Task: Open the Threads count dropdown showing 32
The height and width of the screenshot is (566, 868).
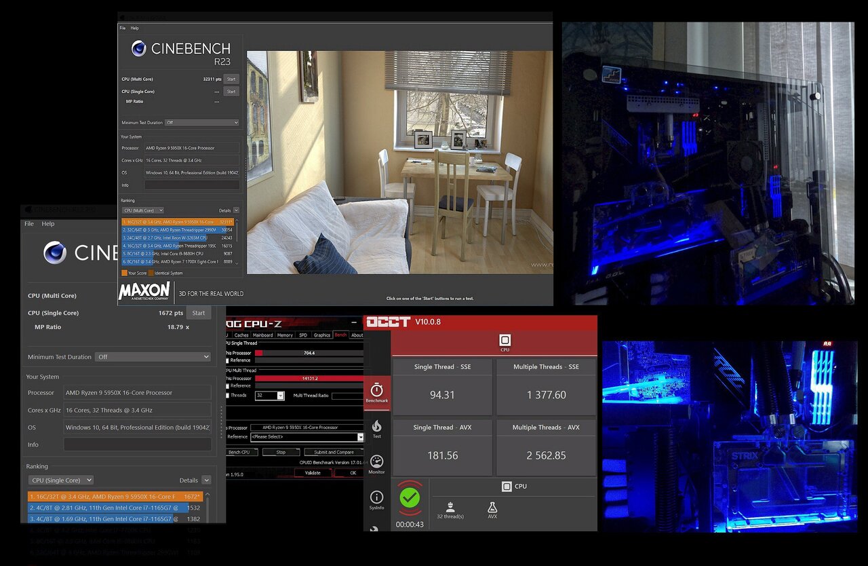Action: (281, 396)
